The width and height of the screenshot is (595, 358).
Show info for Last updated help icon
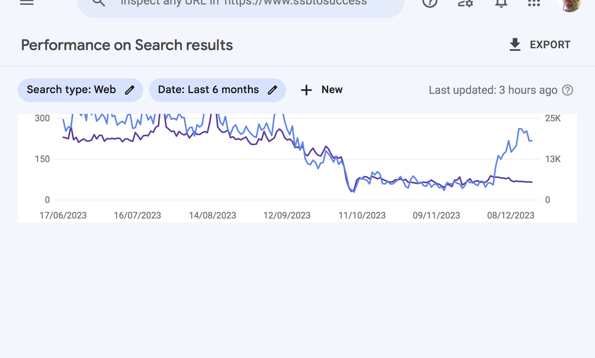click(x=567, y=90)
